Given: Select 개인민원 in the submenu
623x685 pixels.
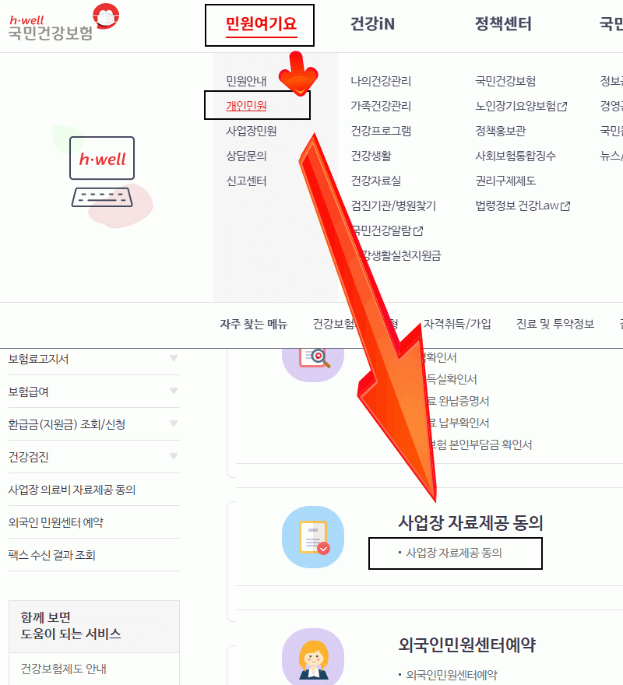Looking at the screenshot, I should point(246,106).
